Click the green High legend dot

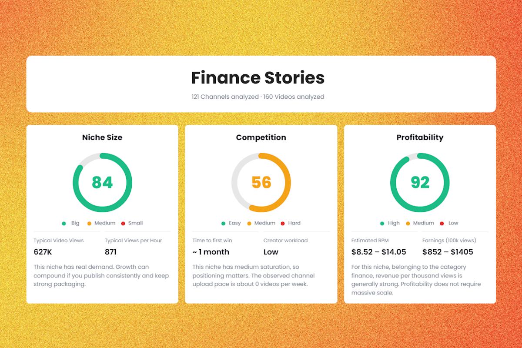point(382,223)
